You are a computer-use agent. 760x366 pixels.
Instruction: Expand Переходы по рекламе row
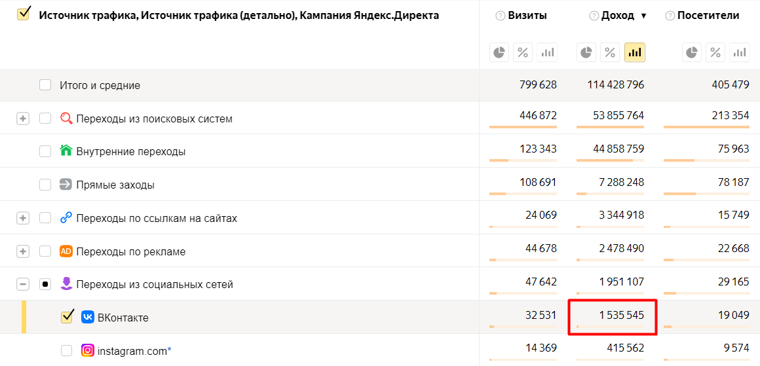[23, 251]
